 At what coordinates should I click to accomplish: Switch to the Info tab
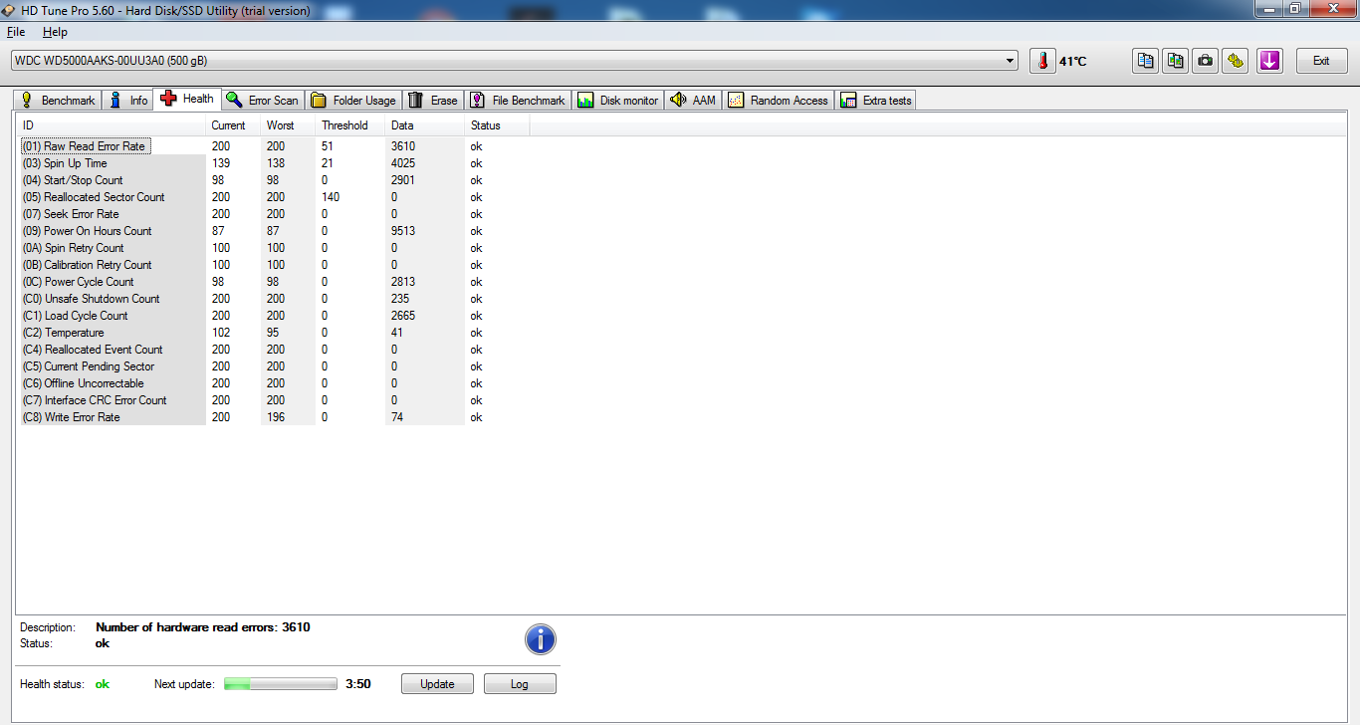(x=128, y=101)
